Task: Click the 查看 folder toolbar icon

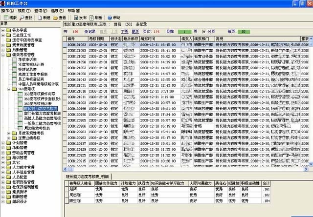Action: coord(62,17)
